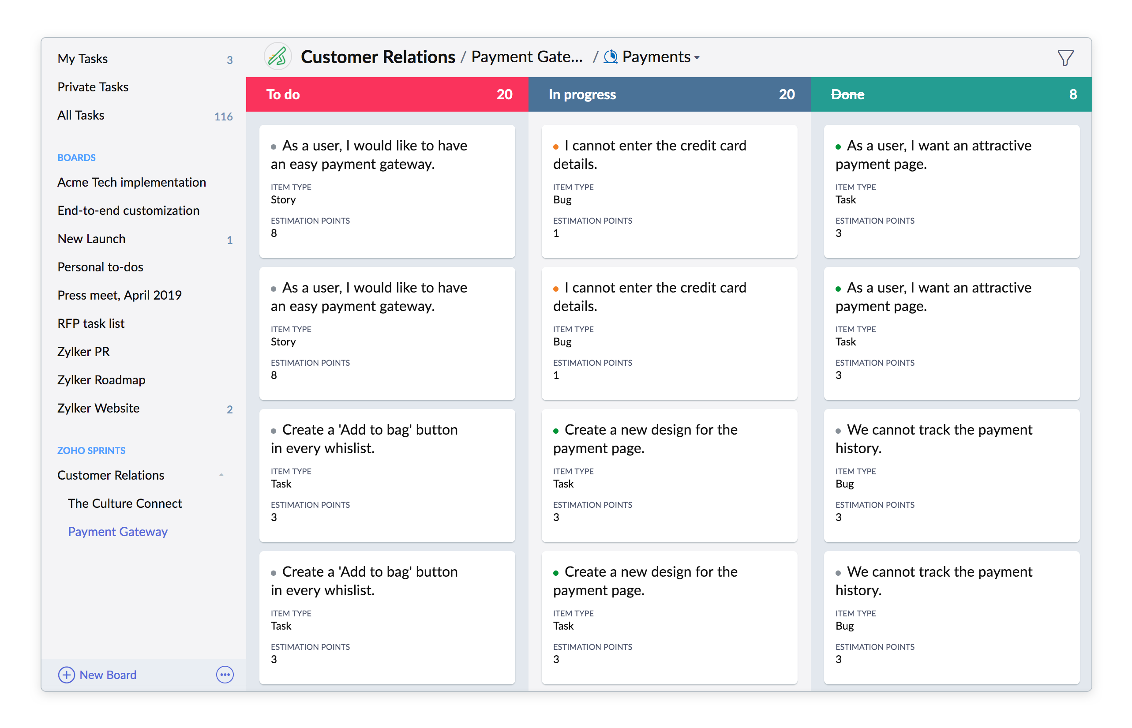Open My Tasks in sidebar
This screenshot has height=728, width=1132.
[x=82, y=59]
